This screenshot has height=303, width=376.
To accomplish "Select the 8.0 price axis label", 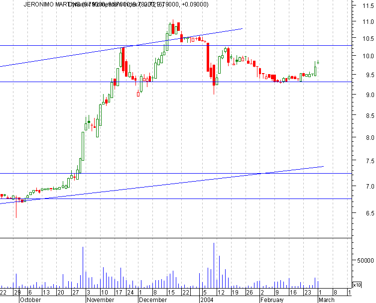I will click(x=370, y=138).
